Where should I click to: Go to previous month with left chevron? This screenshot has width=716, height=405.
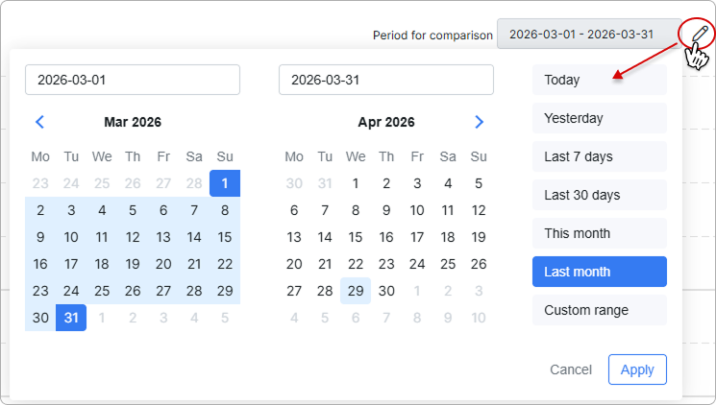(x=39, y=122)
